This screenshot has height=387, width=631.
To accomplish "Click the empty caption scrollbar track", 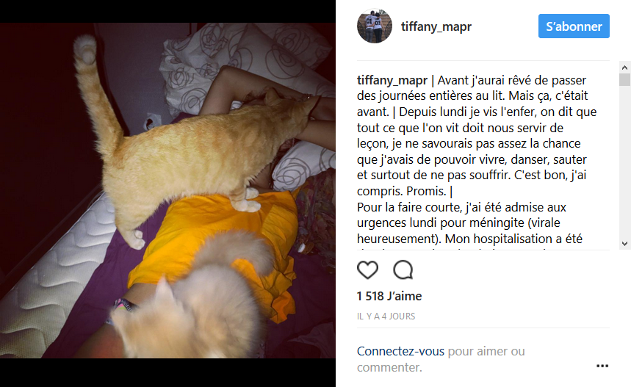I will (x=624, y=162).
